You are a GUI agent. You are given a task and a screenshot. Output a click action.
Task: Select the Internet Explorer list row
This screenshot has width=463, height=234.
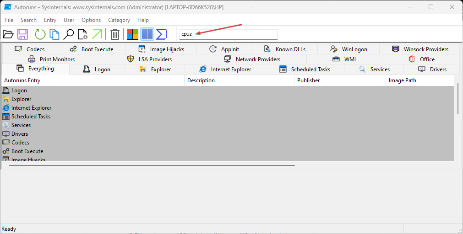228,108
